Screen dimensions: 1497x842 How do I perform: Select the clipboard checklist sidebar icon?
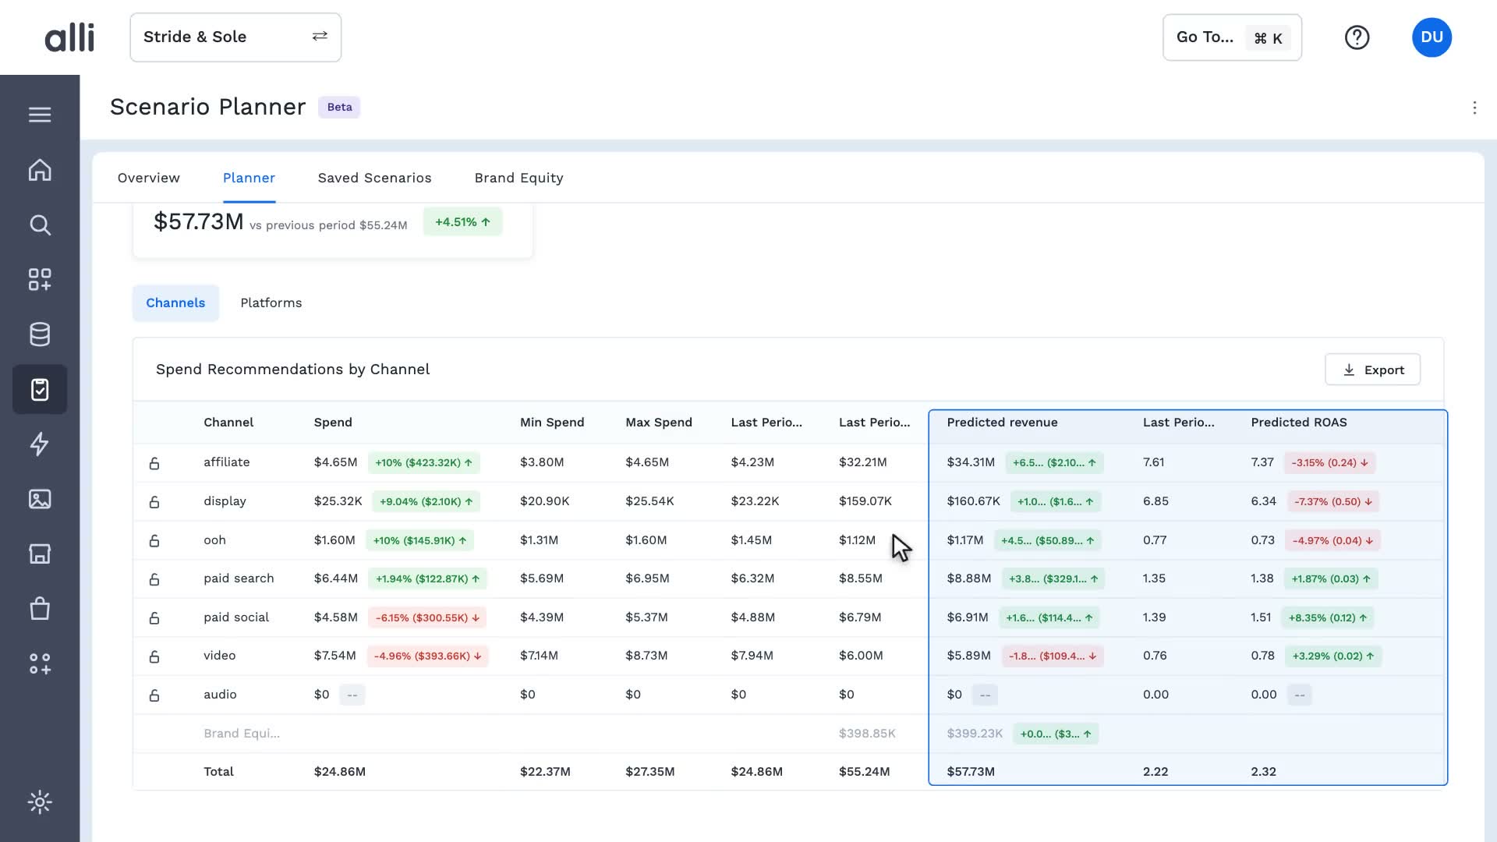tap(40, 389)
